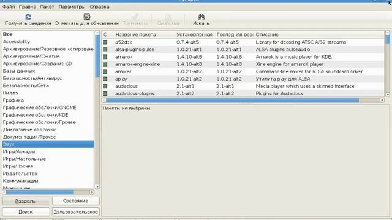
Task: Click category list vertical scrollbar thumb
Action: pyautogui.click(x=97, y=56)
